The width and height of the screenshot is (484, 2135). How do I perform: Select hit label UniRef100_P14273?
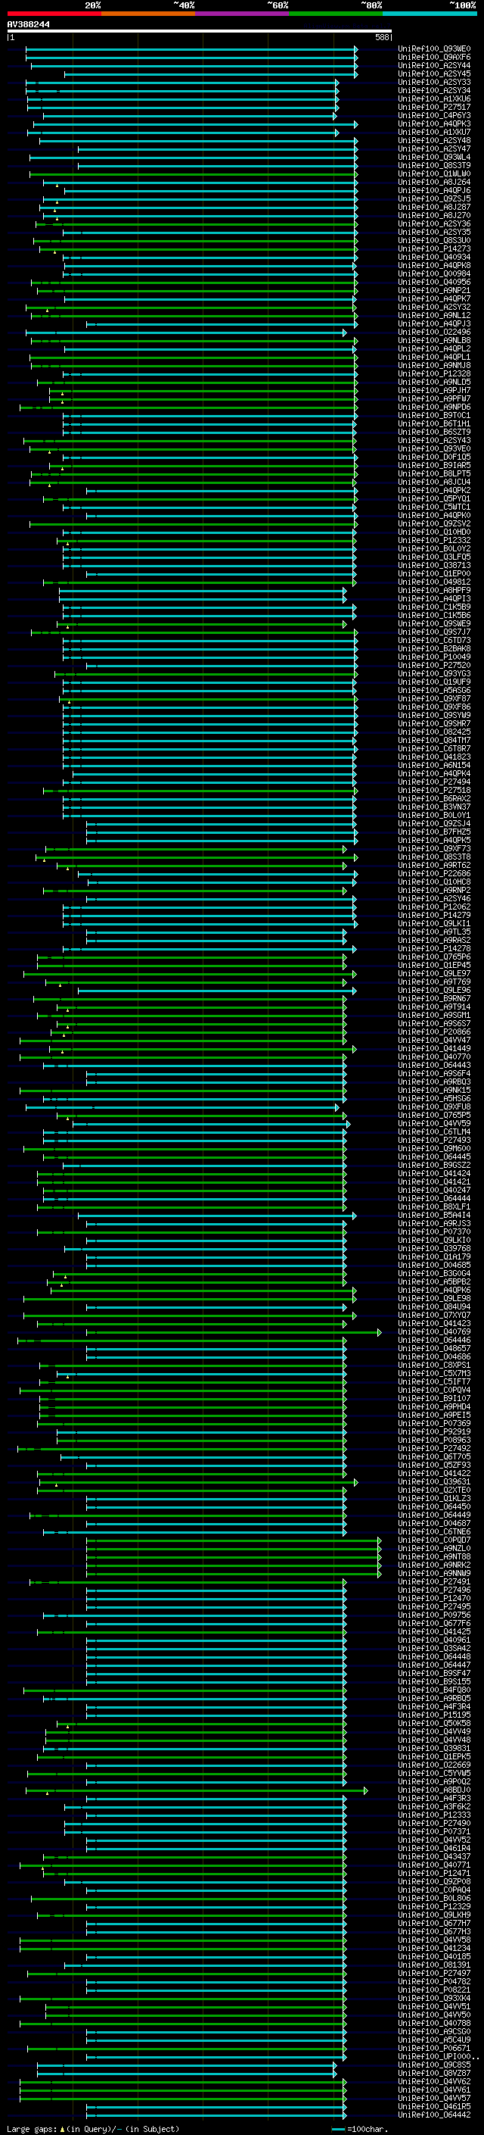tap(434, 248)
